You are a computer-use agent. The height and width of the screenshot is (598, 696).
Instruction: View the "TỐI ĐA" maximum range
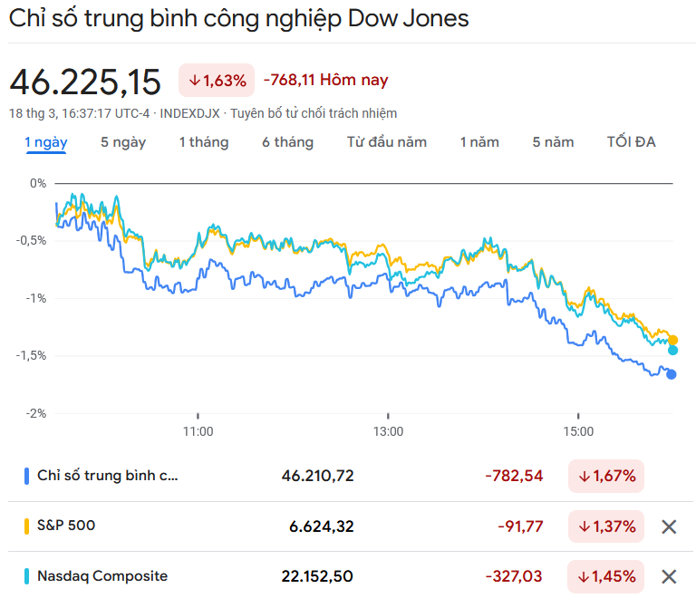(632, 142)
